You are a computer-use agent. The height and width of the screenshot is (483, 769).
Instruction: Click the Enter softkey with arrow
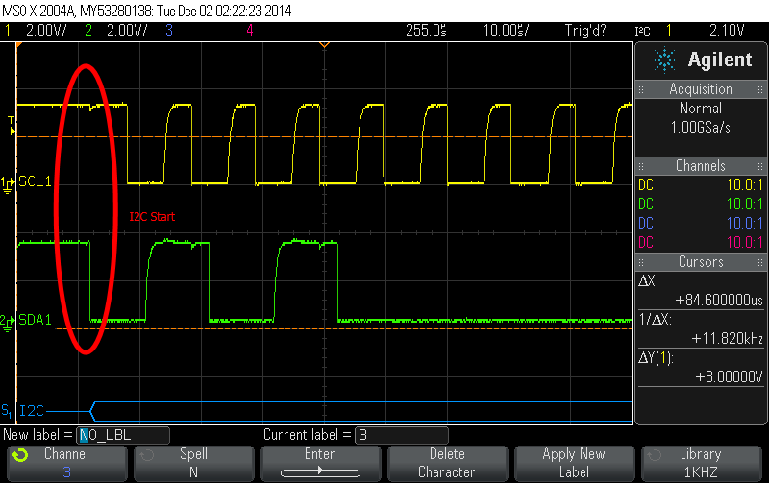tap(320, 463)
